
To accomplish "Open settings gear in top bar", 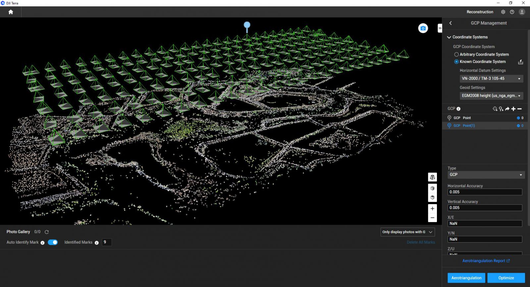I will click(503, 12).
